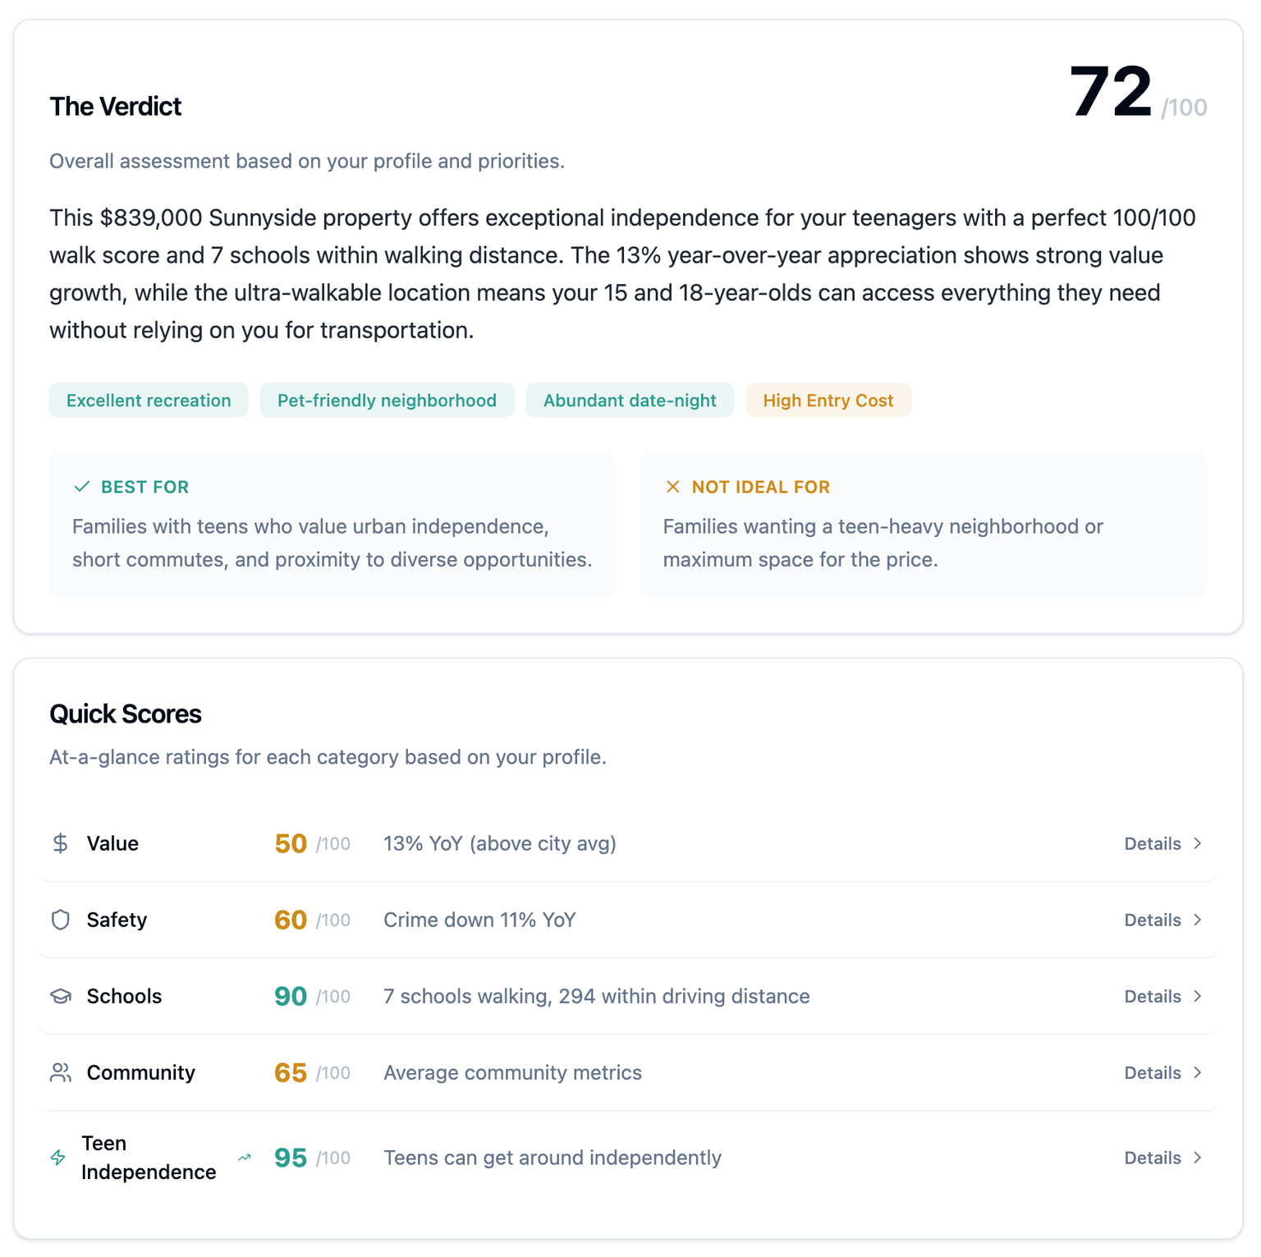Select the shield icon next to Safety

61,920
